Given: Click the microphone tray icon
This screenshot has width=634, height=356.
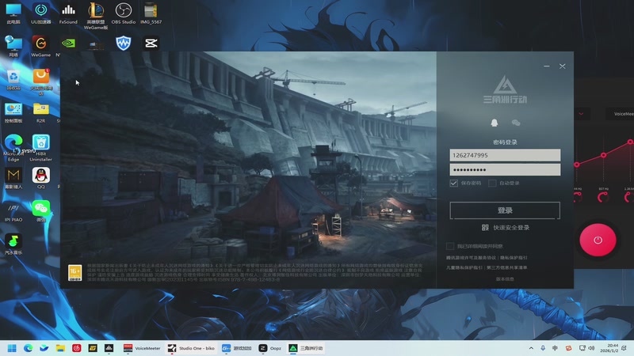Looking at the screenshot, I should pyautogui.click(x=543, y=348).
